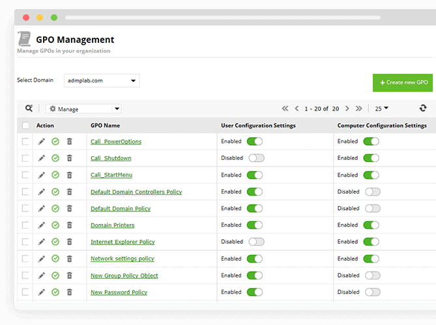
Task: Go to next page arrow
Action: click(x=347, y=109)
